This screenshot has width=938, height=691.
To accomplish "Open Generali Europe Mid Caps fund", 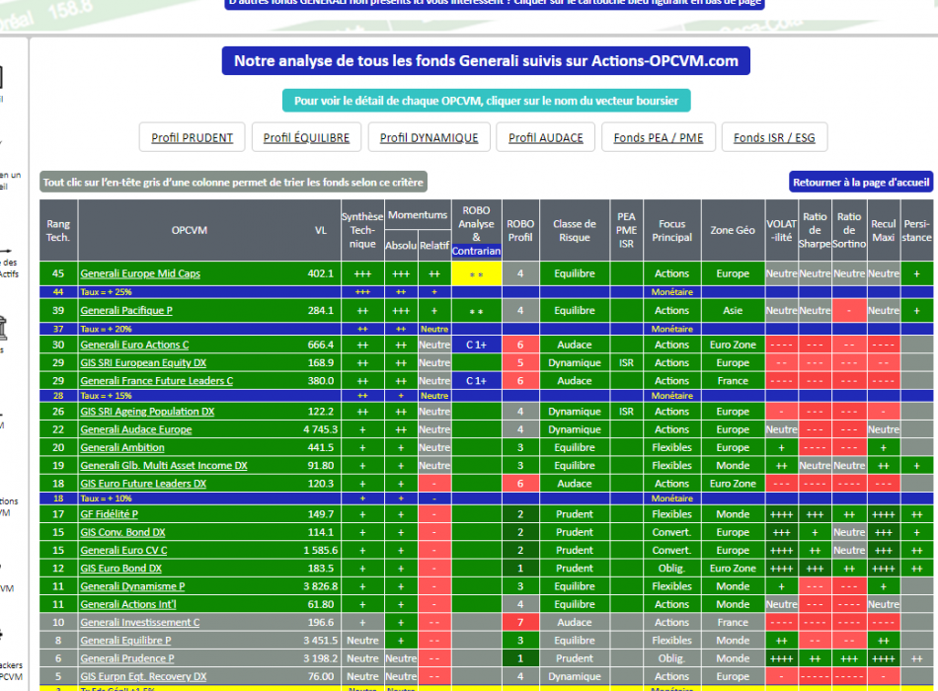I will coord(140,273).
